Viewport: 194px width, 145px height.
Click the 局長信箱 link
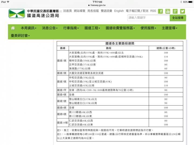click(93, 11)
